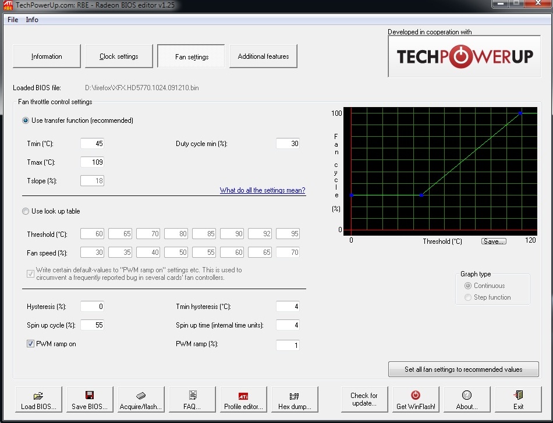Viewport: 553px width, 423px height.
Task: Click the Fan speed field showing 40
Action: (148, 253)
